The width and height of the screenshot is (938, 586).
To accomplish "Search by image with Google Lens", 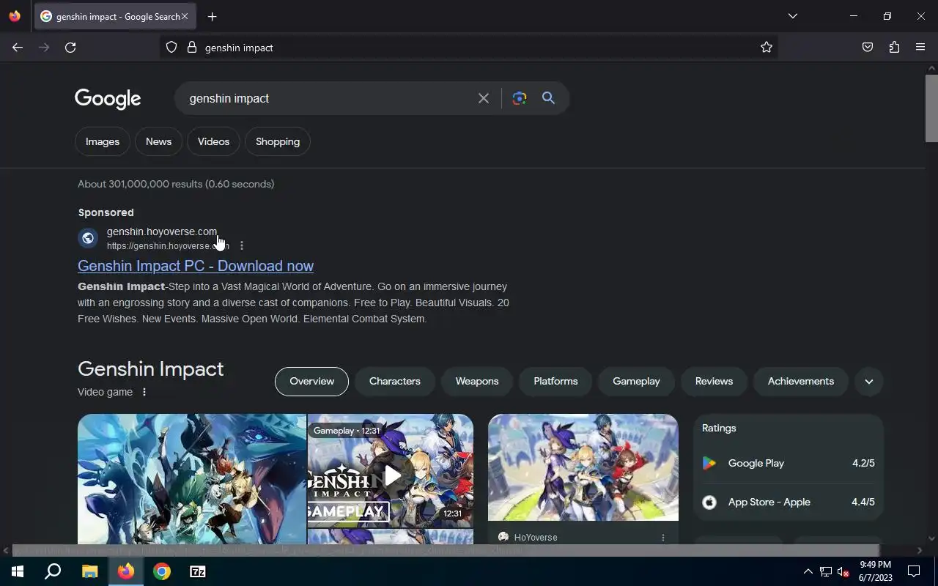I will 520,98.
